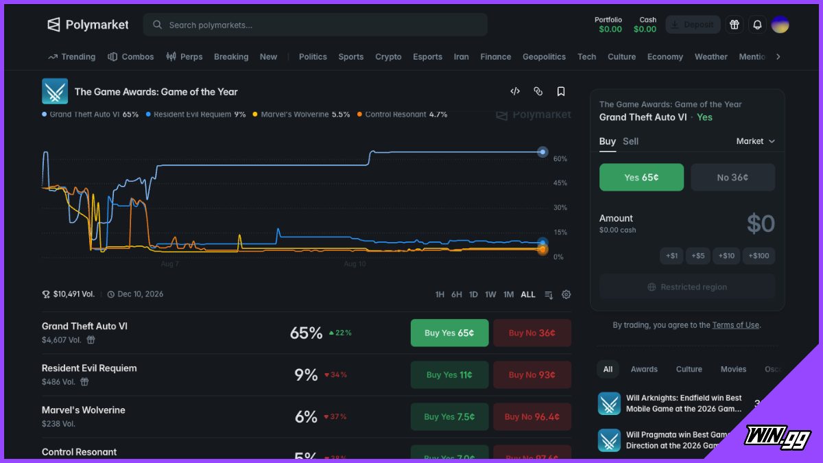Copy market link icon
Screen dimensions: 823x463
click(x=538, y=91)
